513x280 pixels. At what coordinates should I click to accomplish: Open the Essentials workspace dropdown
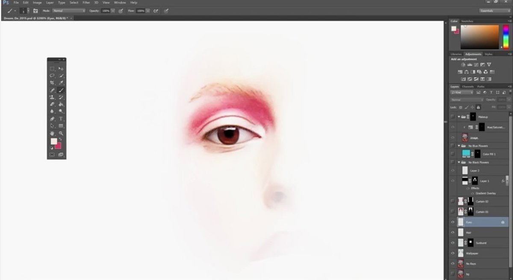(x=495, y=11)
